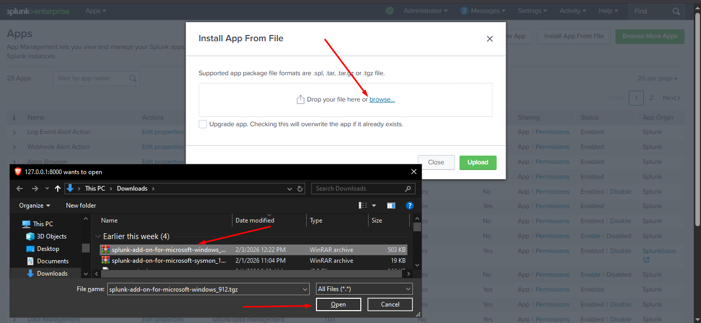Refresh the Downloads folder listing
This screenshot has width=701, height=323.
pos(301,189)
